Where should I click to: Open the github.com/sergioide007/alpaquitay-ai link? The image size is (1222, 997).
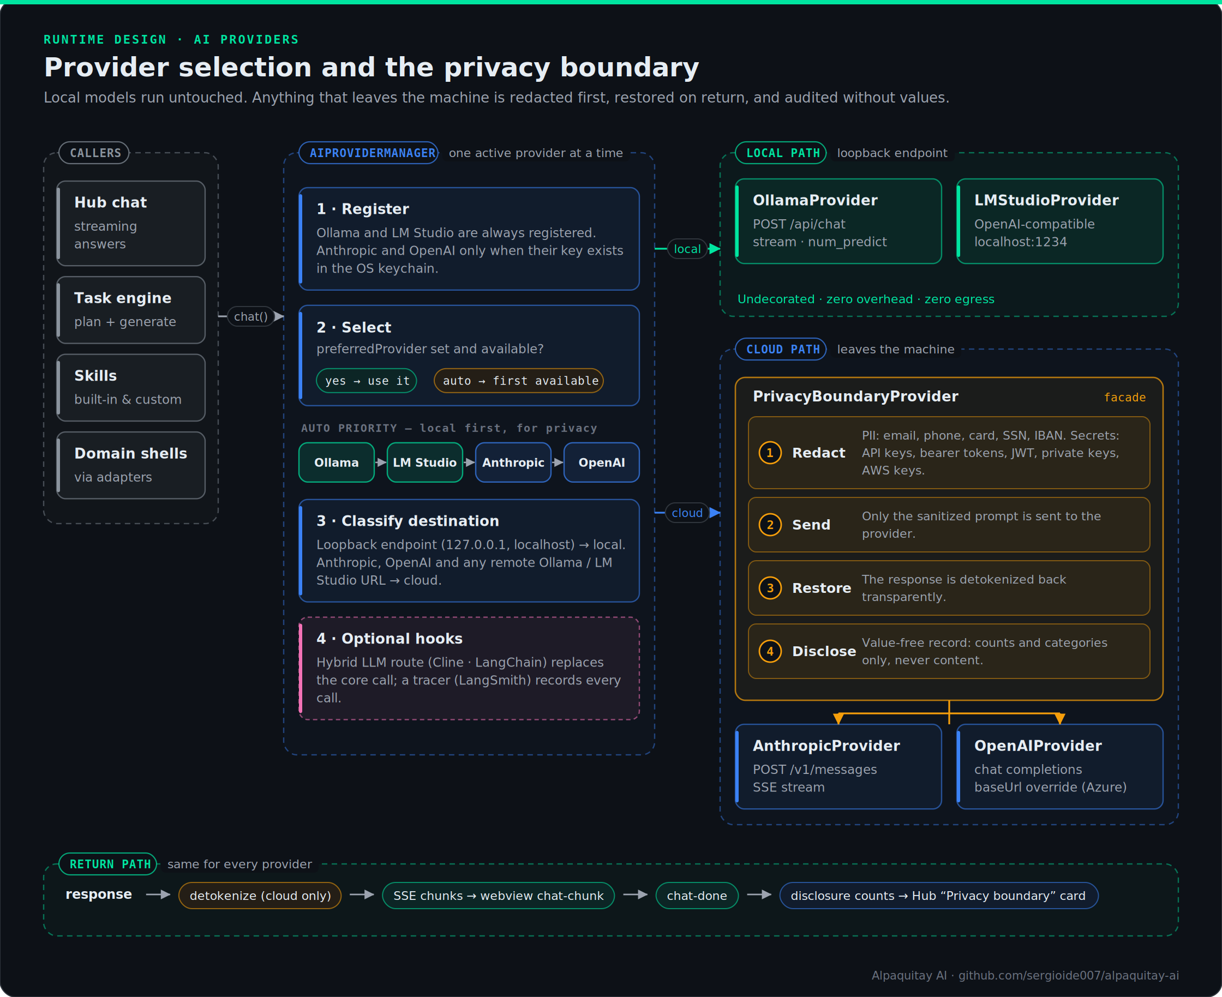click(1069, 975)
